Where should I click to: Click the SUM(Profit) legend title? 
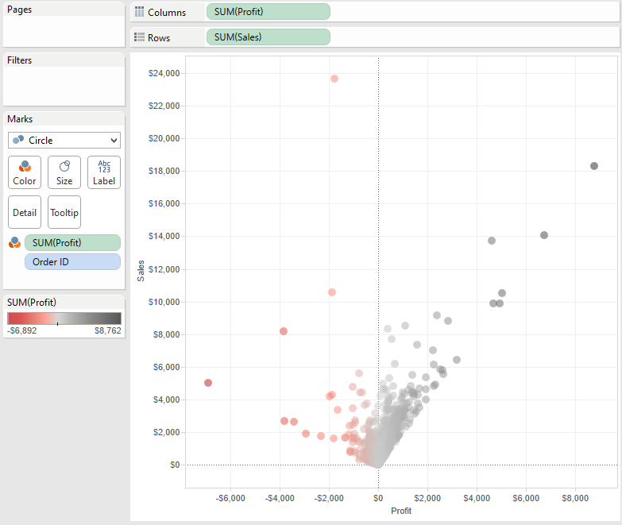(32, 303)
